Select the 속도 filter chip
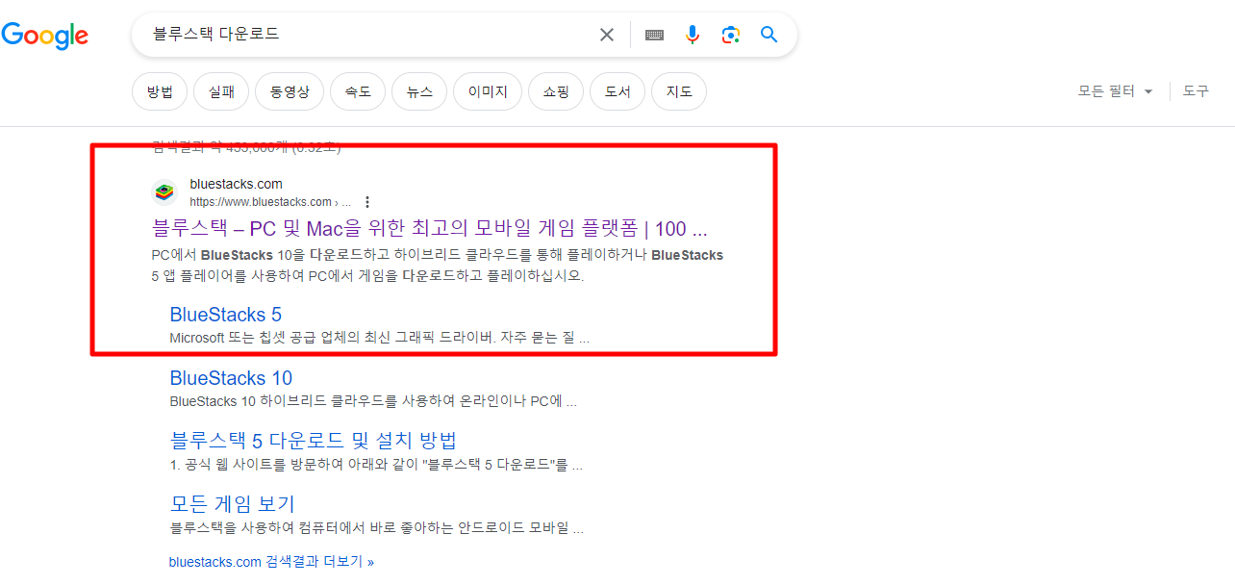 [x=358, y=92]
